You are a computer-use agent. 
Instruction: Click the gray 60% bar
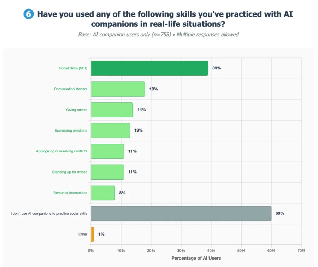coord(181,213)
